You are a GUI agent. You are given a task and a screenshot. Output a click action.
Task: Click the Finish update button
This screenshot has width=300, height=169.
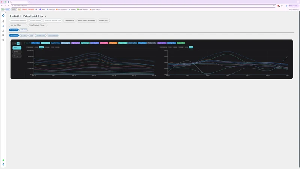293,6
